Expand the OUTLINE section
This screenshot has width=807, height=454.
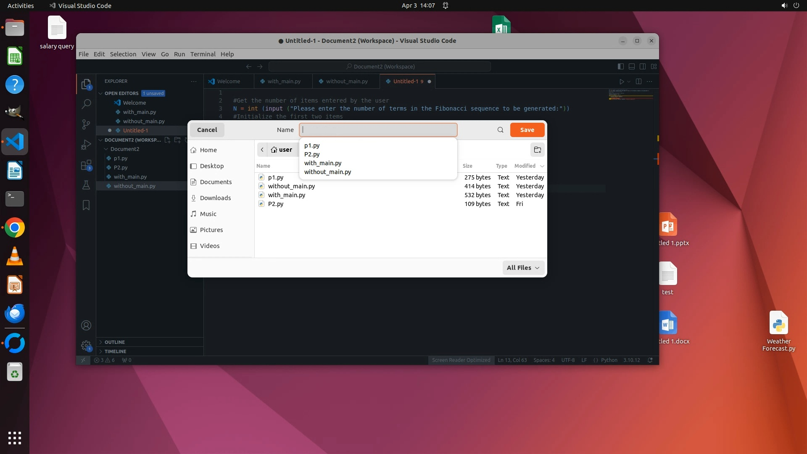pos(115,342)
